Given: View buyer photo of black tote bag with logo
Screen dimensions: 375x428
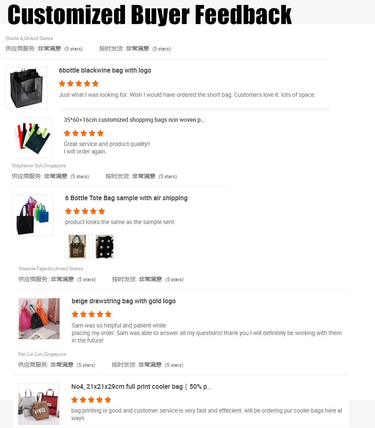Looking at the screenshot, I should pos(77,247).
